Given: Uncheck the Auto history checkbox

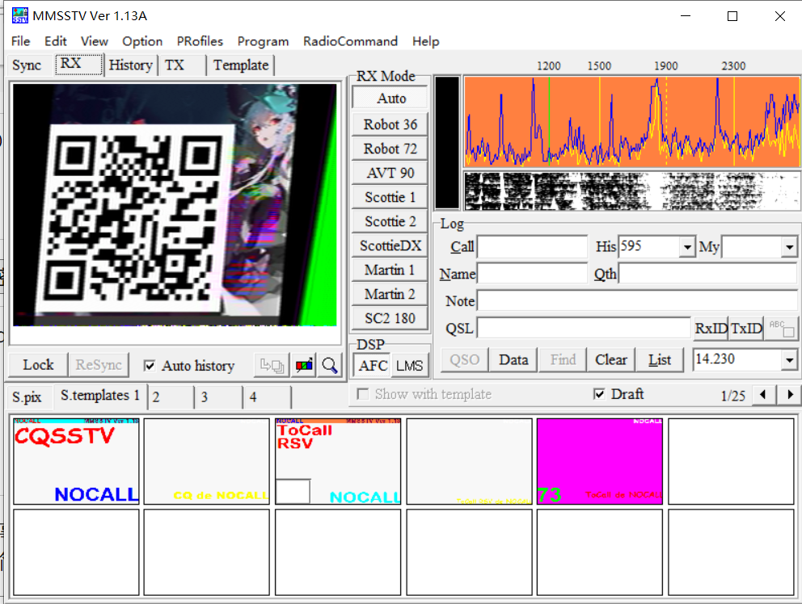Looking at the screenshot, I should (x=149, y=366).
